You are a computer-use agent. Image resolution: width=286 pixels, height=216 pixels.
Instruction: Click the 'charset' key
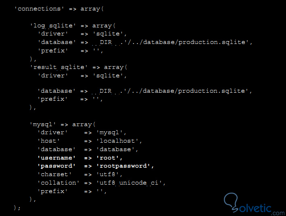pos(55,174)
